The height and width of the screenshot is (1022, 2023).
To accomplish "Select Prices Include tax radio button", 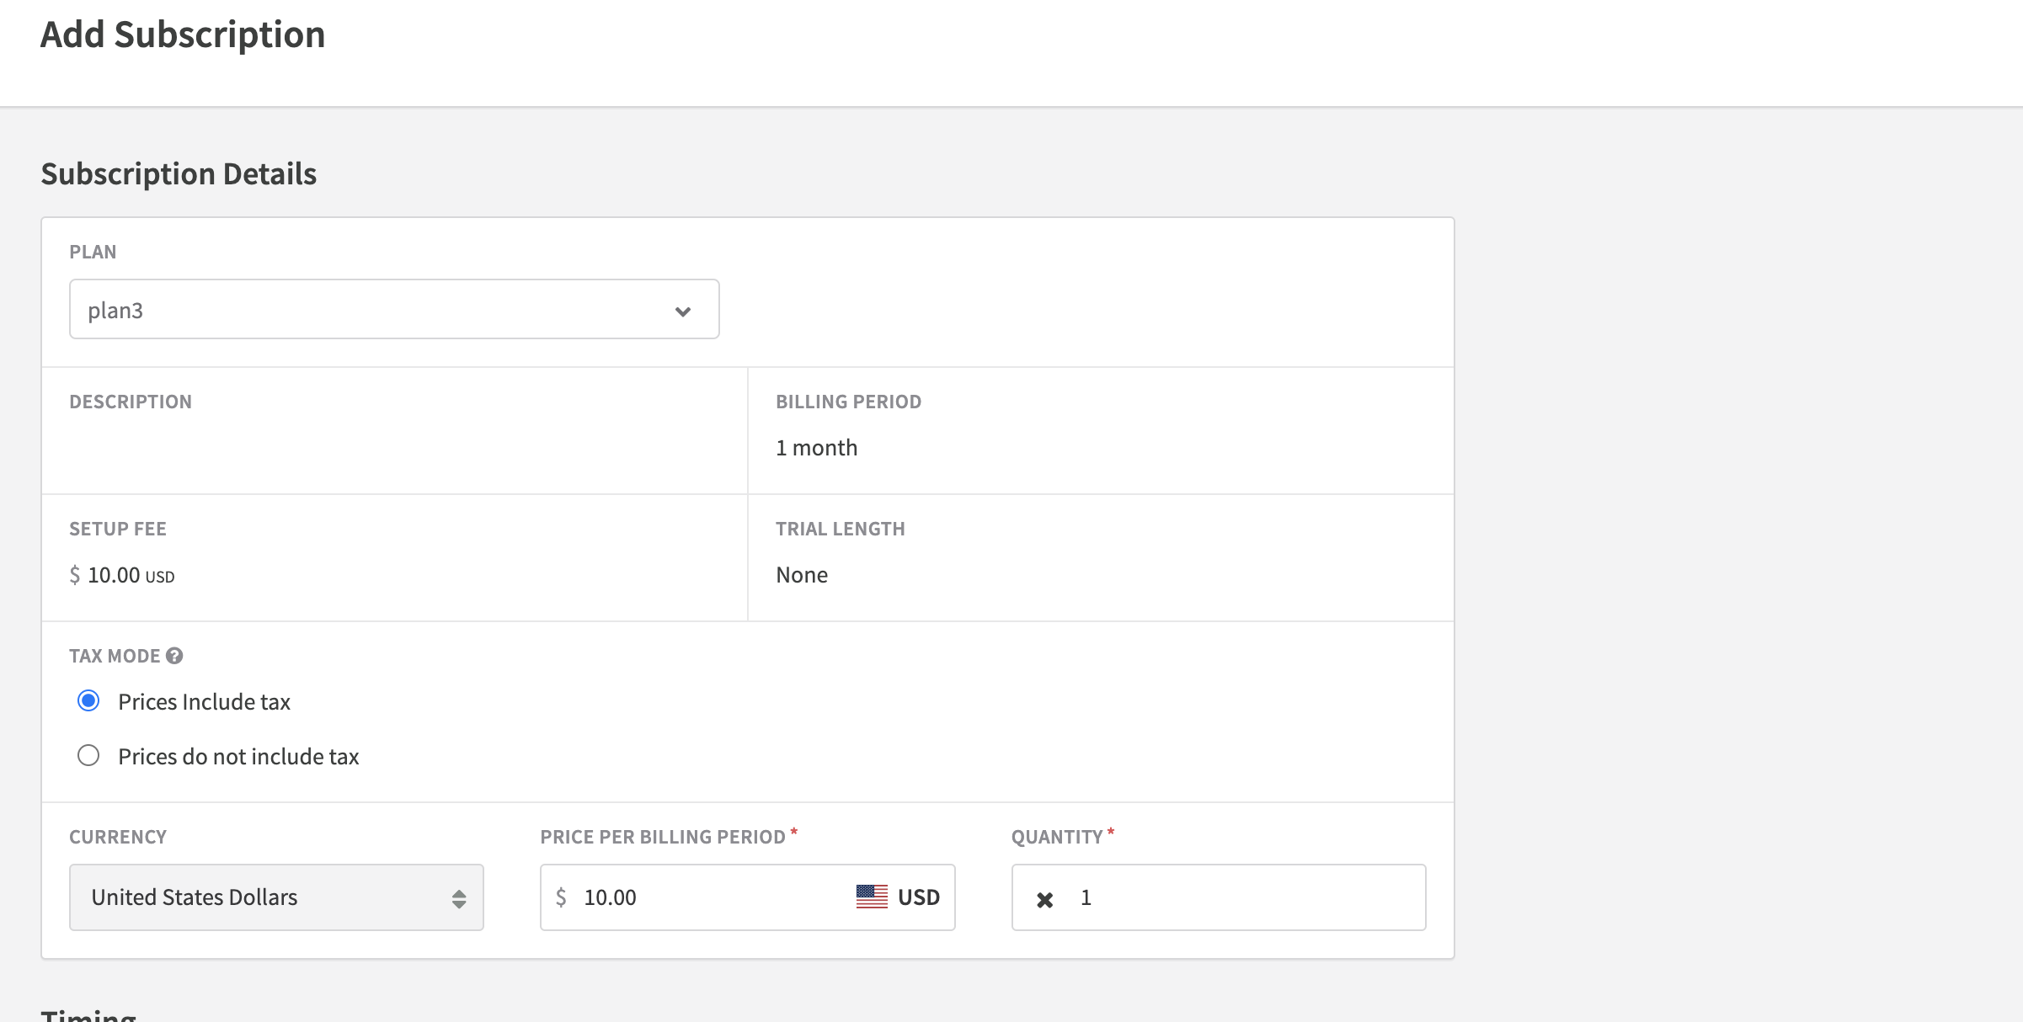I will click(x=88, y=701).
